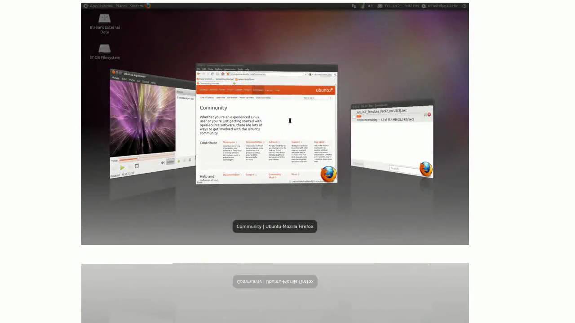The width and height of the screenshot is (575, 323).
Task: Click the Community | Ubuntu-Mozilla Firefox switcher label
Action: click(x=275, y=227)
